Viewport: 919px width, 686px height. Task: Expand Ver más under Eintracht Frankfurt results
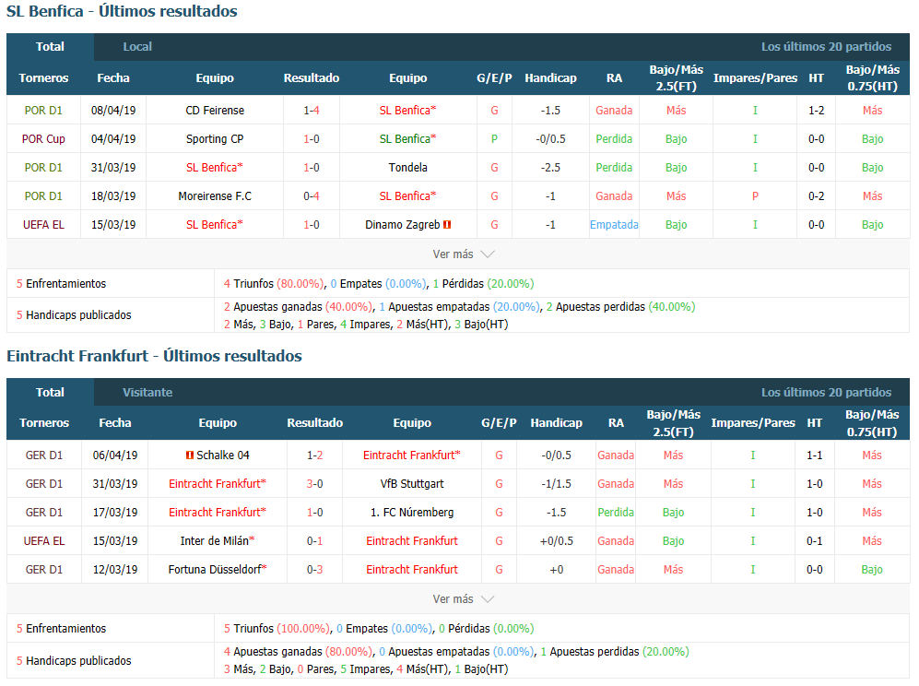[463, 598]
